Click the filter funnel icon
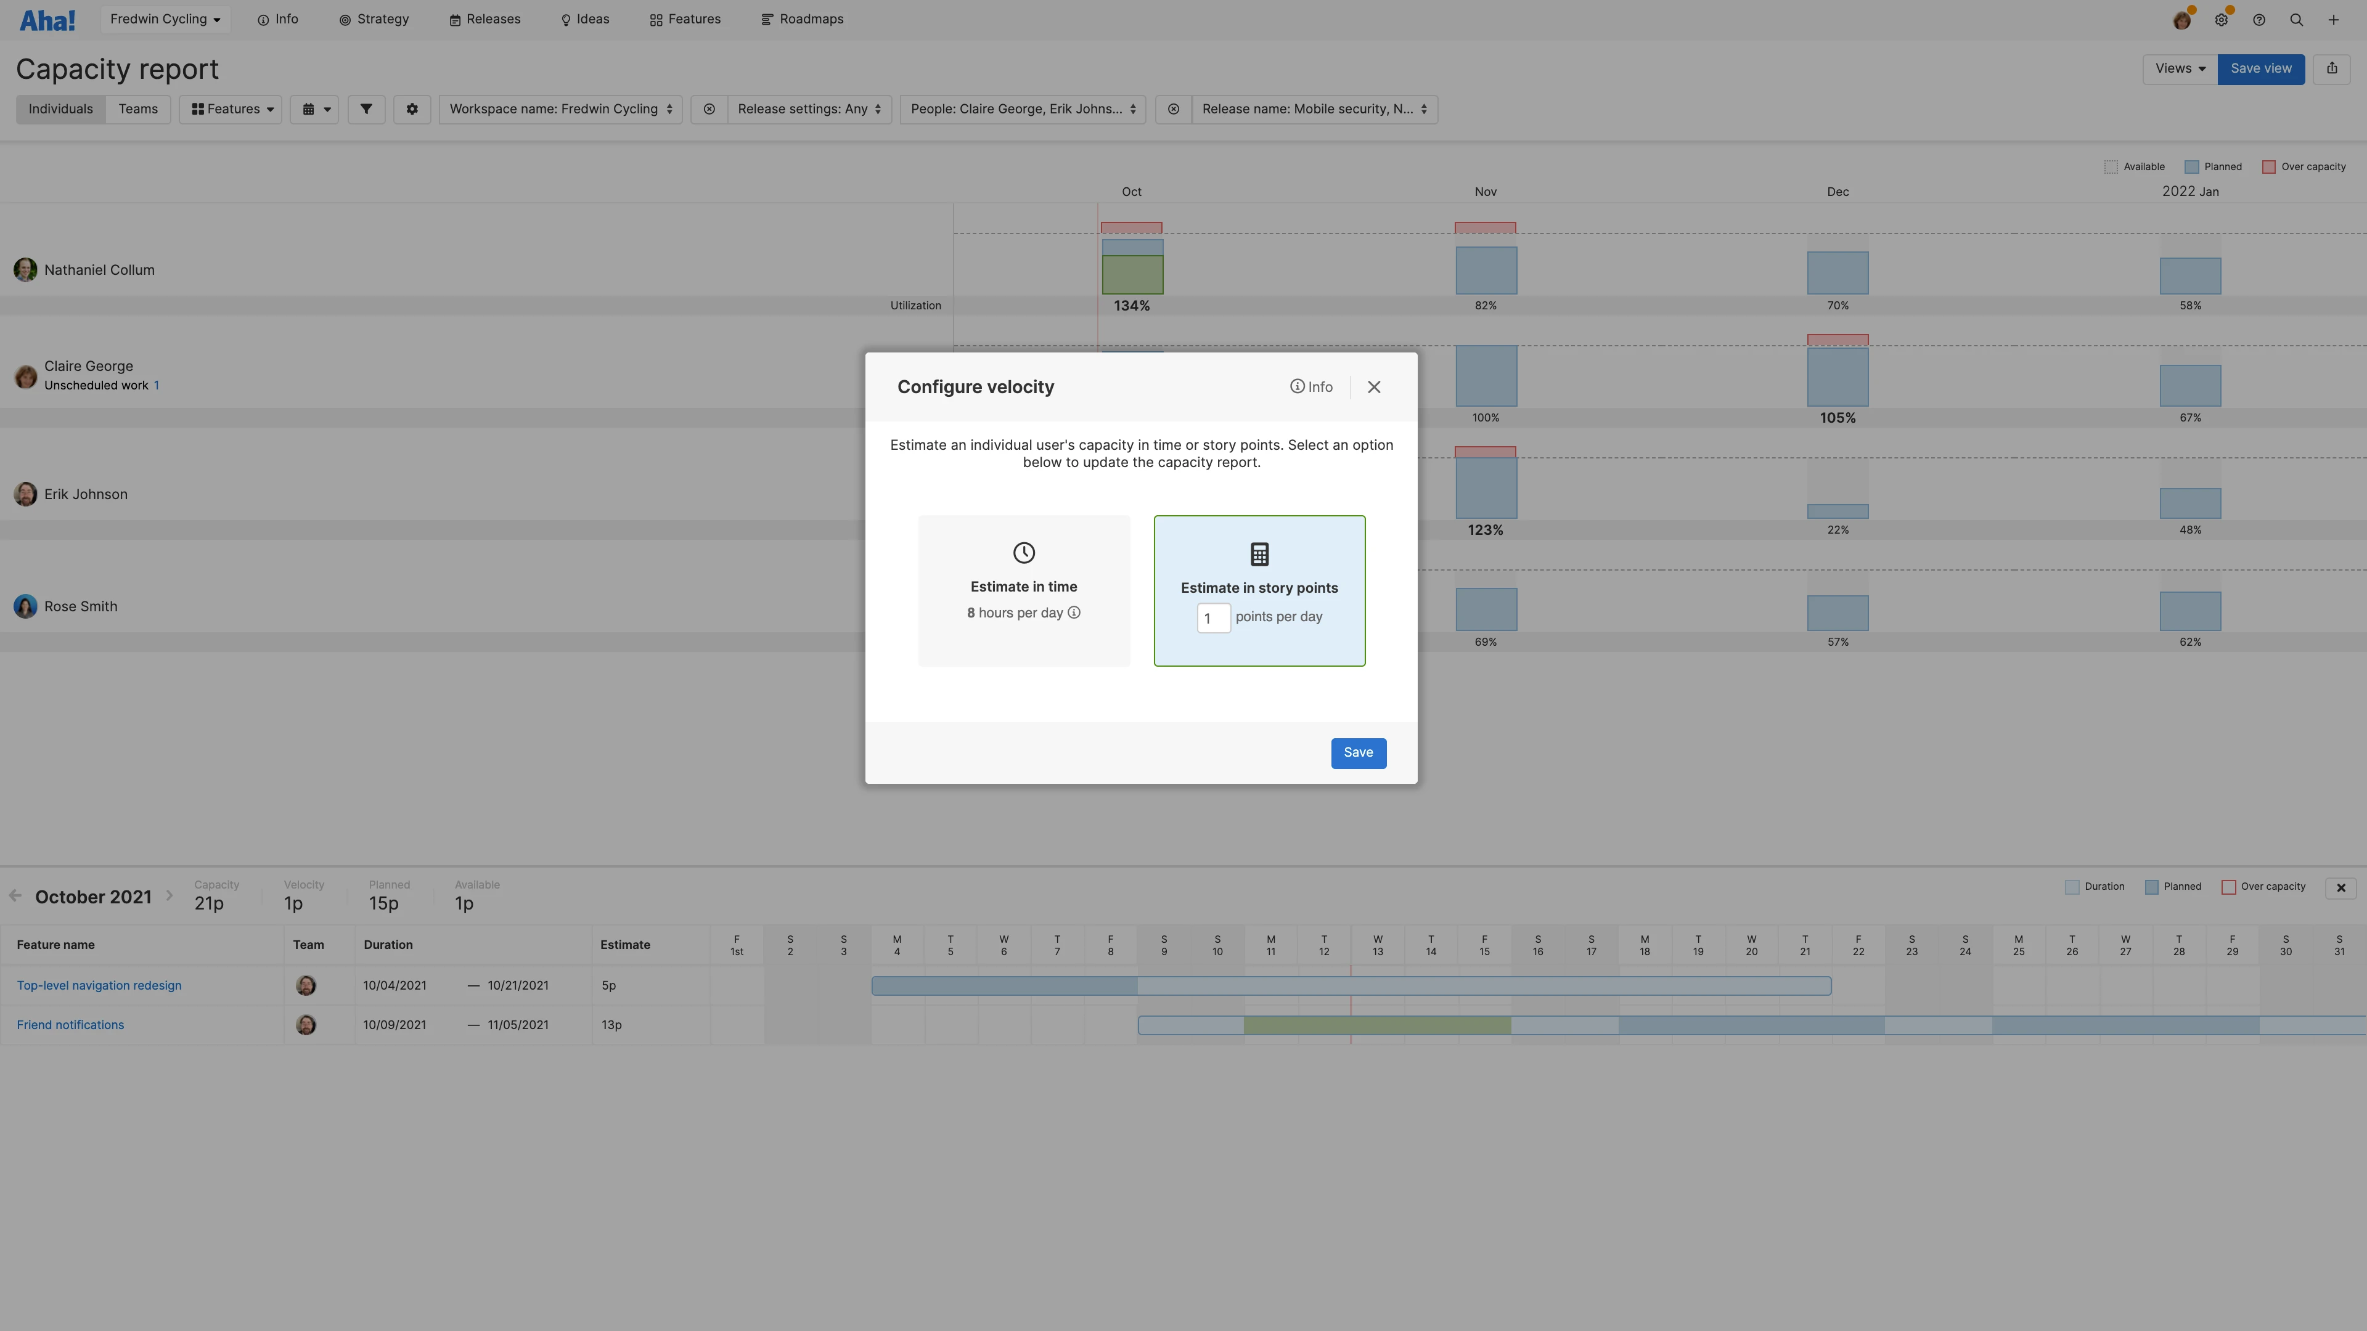Screen dimensions: 2367x1331 (x=366, y=109)
